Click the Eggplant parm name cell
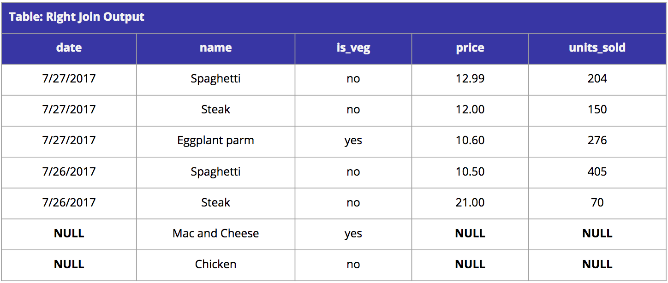668x283 pixels. [x=215, y=141]
